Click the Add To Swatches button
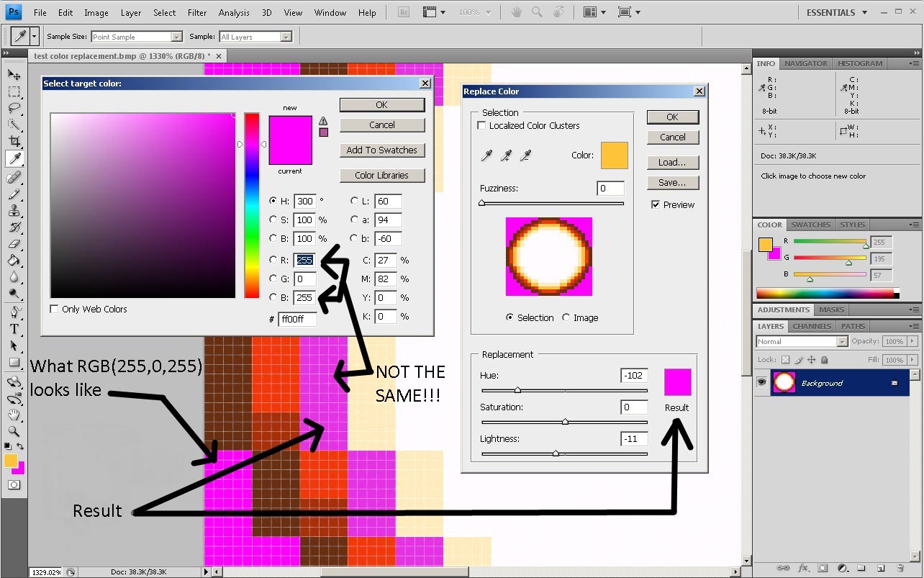This screenshot has width=924, height=578. click(x=382, y=150)
